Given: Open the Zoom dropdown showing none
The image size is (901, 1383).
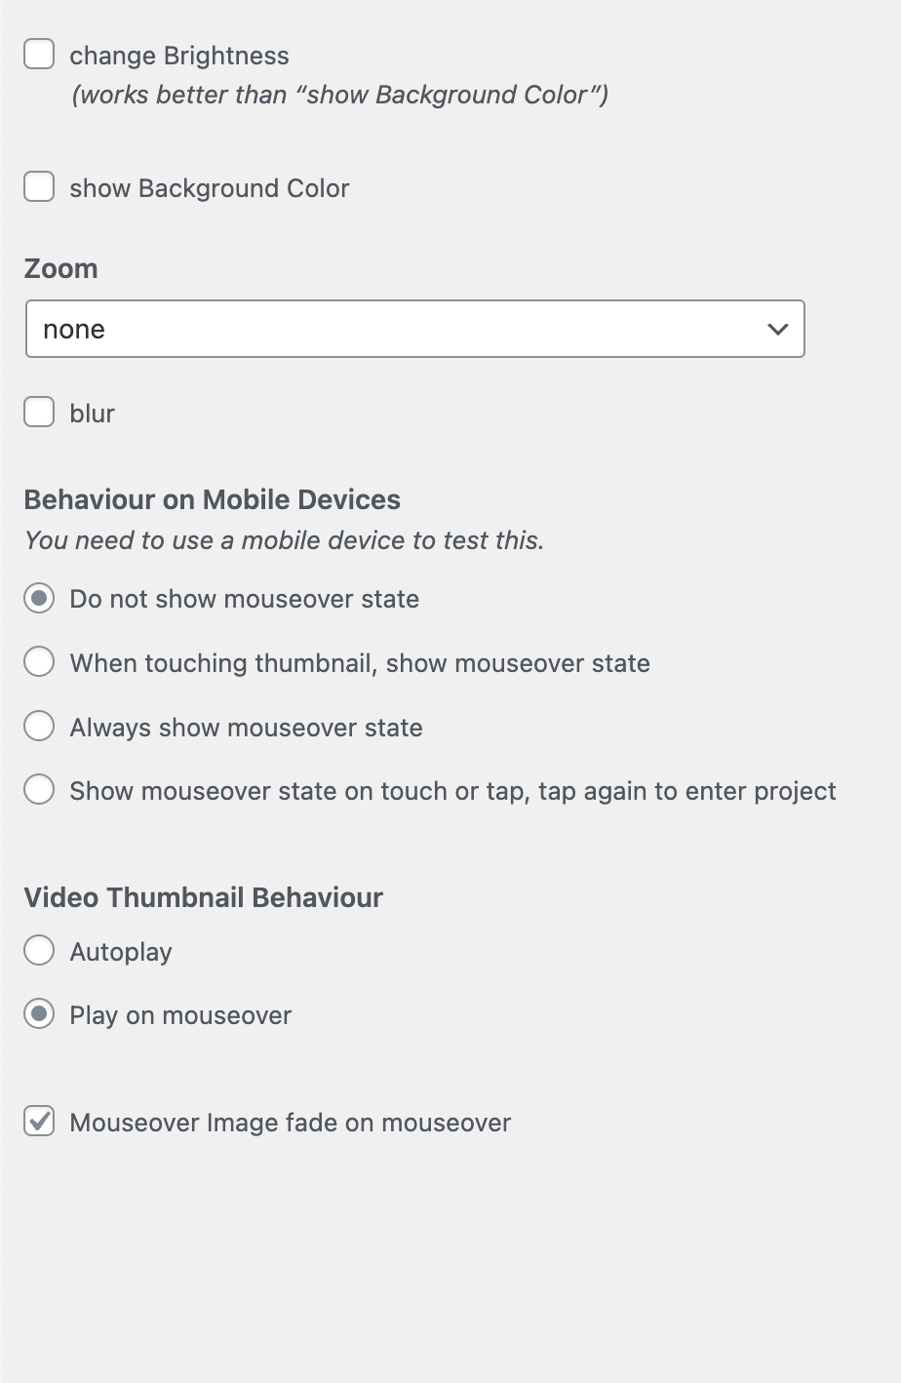Looking at the screenshot, I should (414, 329).
